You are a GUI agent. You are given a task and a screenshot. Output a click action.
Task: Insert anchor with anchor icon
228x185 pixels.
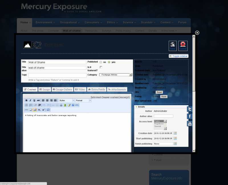(x=61, y=105)
